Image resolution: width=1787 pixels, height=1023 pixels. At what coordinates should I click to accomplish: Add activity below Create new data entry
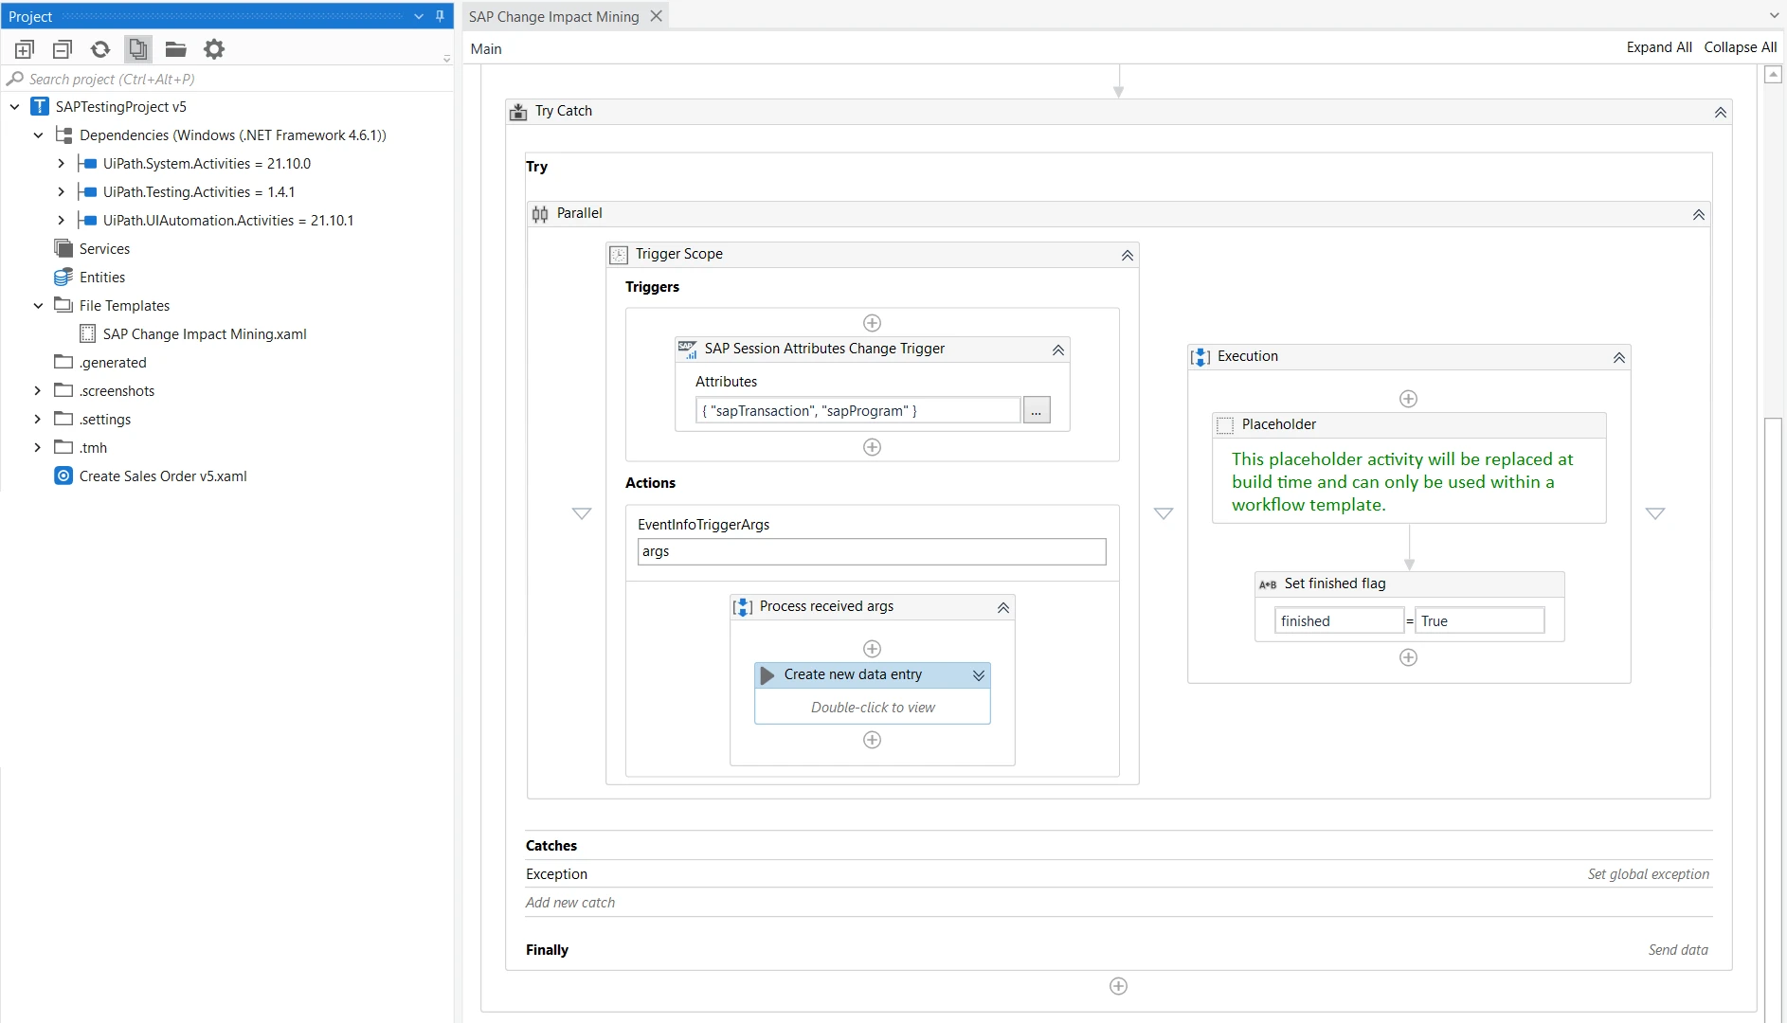[x=873, y=740]
